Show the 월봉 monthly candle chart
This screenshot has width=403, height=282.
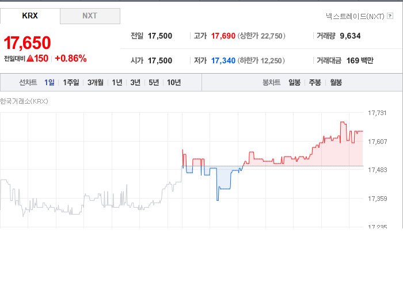336,82
